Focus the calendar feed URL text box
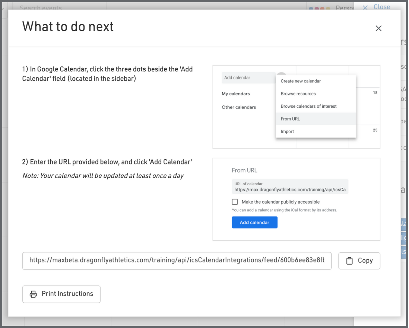 [x=177, y=261]
